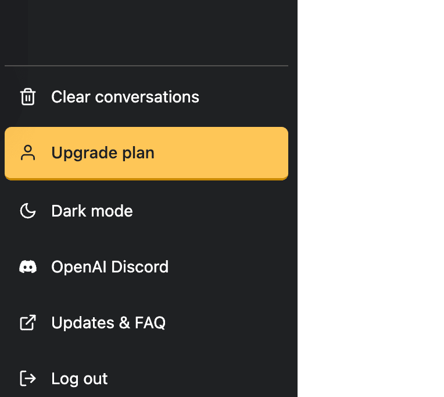Image resolution: width=444 pixels, height=397 pixels.
Task: Click the log out arrow icon
Action: 28,378
